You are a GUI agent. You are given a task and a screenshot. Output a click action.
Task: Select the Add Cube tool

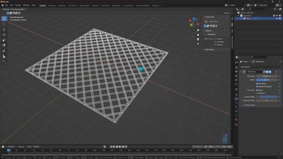(x=4, y=62)
